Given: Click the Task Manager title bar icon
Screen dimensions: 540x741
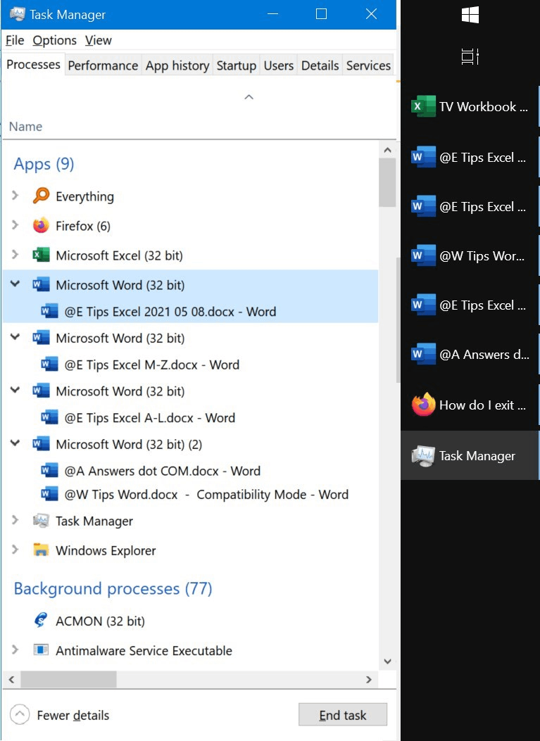Looking at the screenshot, I should coord(18,14).
